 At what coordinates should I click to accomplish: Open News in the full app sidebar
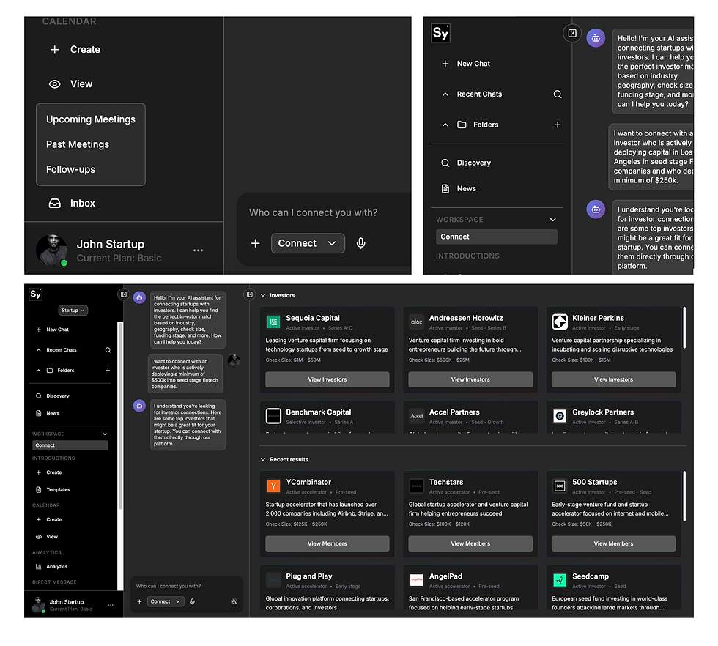48,413
